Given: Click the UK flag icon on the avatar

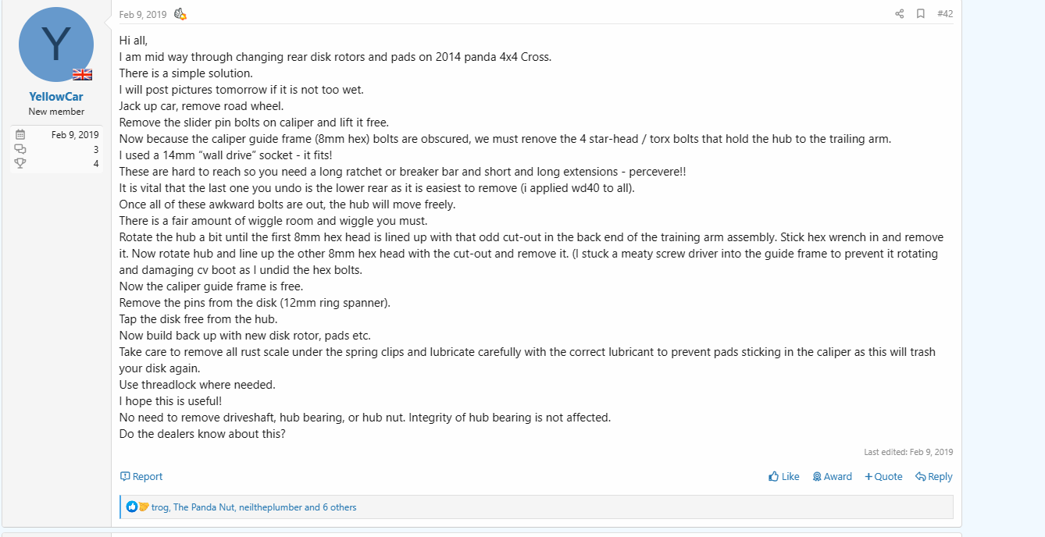Looking at the screenshot, I should tap(82, 74).
